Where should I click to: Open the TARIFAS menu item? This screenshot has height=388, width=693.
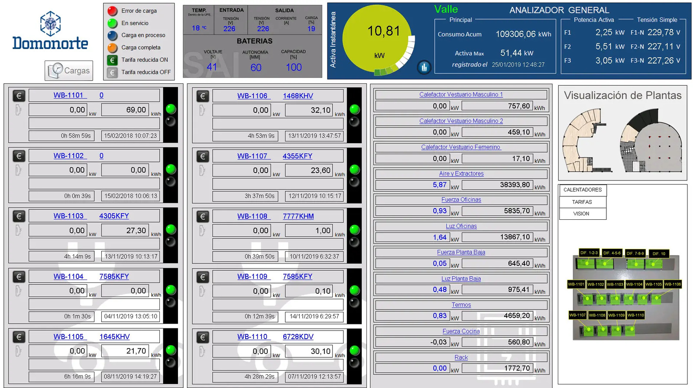pyautogui.click(x=582, y=202)
